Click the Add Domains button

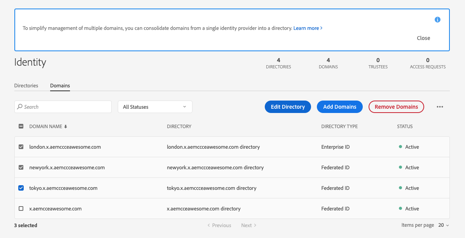pos(339,107)
